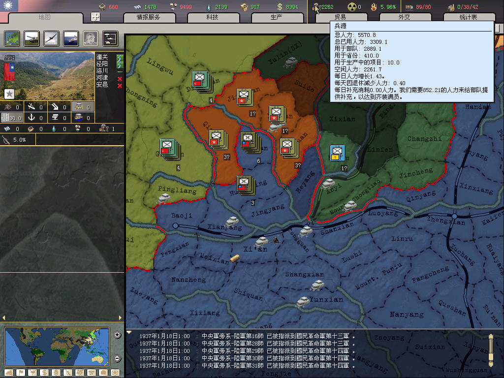
Task: Click the 5.0% rifle partisan value
Action: (19, 140)
